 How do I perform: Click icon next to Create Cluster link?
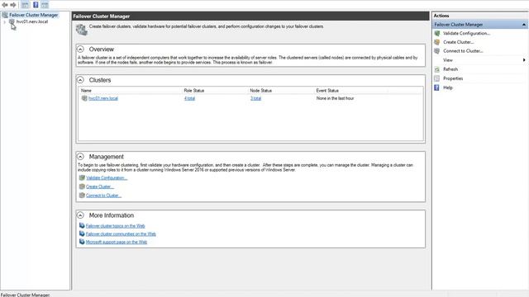(82, 186)
